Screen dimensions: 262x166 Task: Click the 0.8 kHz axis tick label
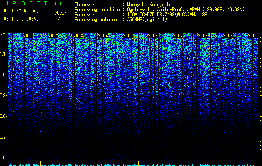[4, 116]
